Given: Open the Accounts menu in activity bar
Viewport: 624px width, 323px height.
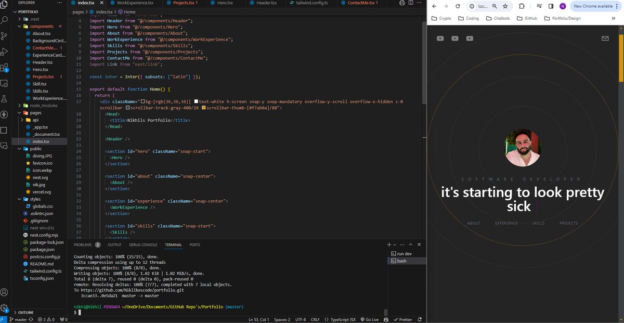Looking at the screenshot, I should (x=5, y=292).
